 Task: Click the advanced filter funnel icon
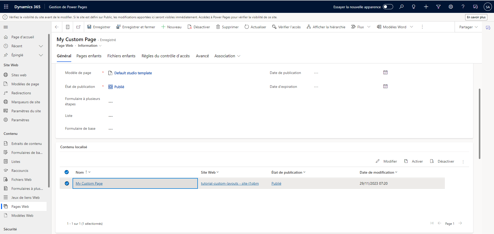click(x=438, y=7)
